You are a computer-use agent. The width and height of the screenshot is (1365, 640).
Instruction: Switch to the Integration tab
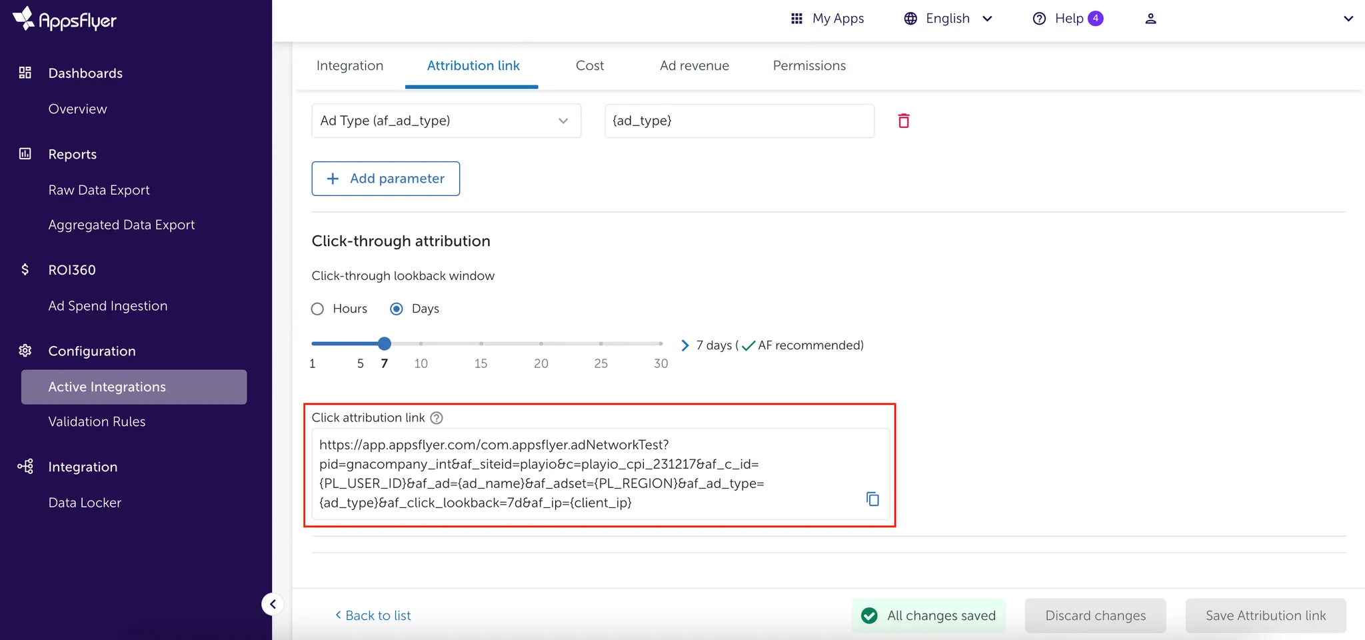click(x=350, y=65)
